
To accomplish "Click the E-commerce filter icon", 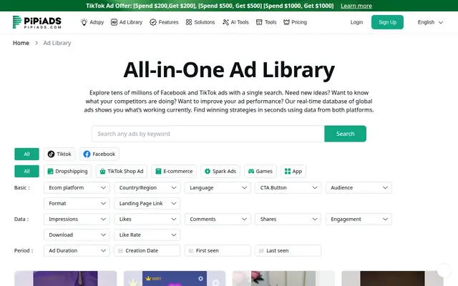I will (158, 172).
